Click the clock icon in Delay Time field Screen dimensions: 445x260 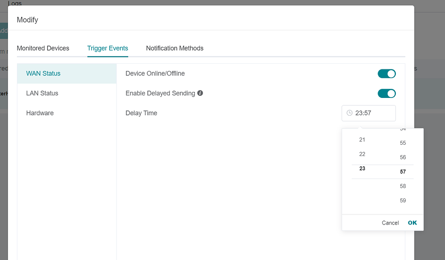click(x=350, y=113)
